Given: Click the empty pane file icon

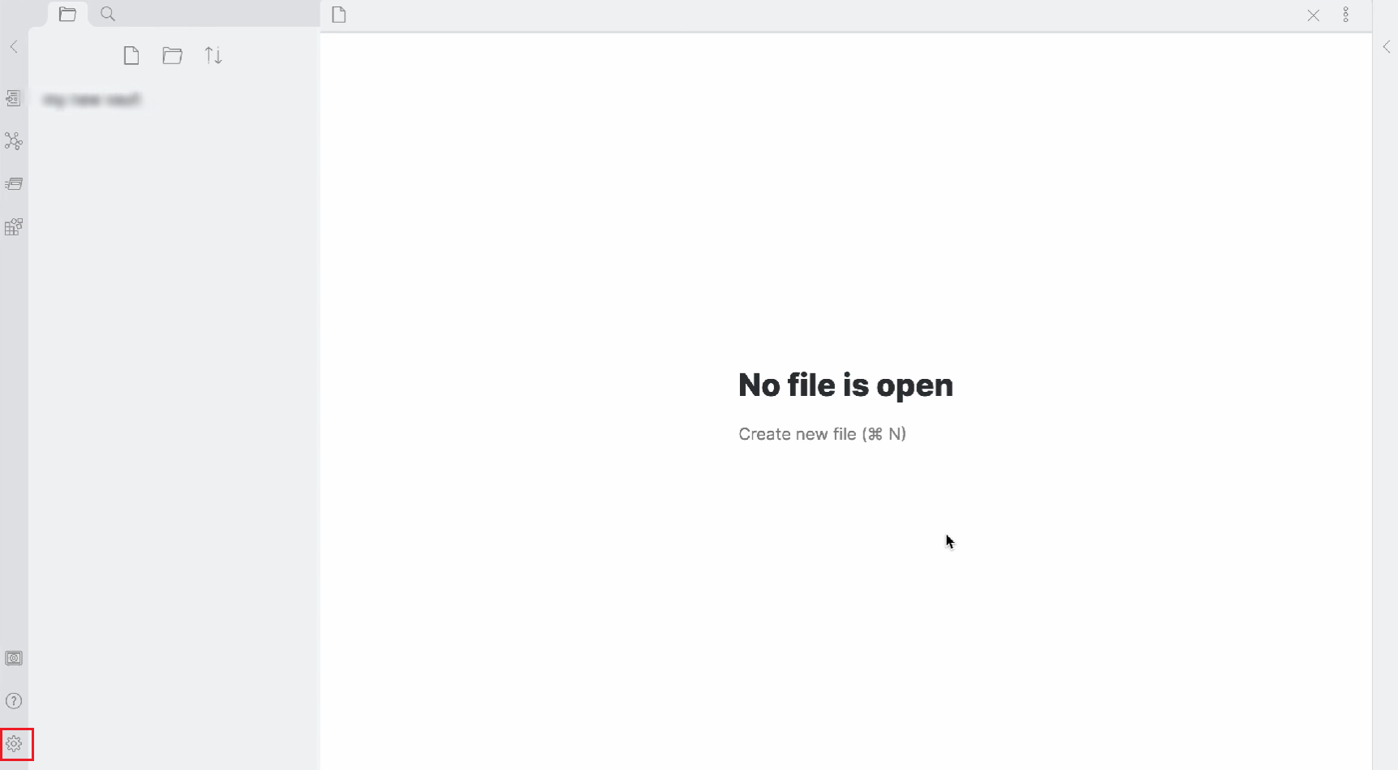Looking at the screenshot, I should point(339,15).
